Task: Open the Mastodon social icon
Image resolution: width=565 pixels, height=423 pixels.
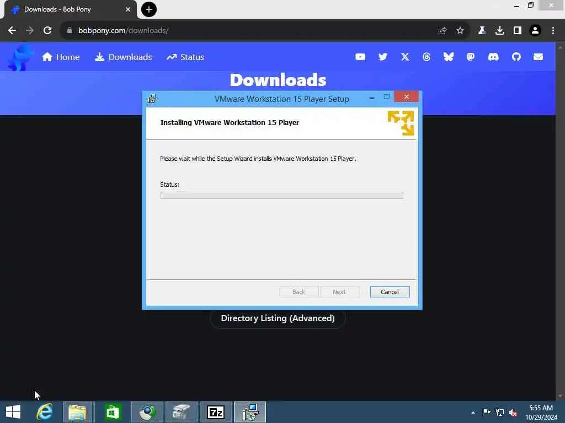Action: point(471,57)
